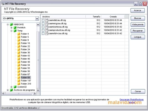Check the box for caamengcau.dll.sig
The width and height of the screenshot is (148, 111).
click(x=43, y=23)
